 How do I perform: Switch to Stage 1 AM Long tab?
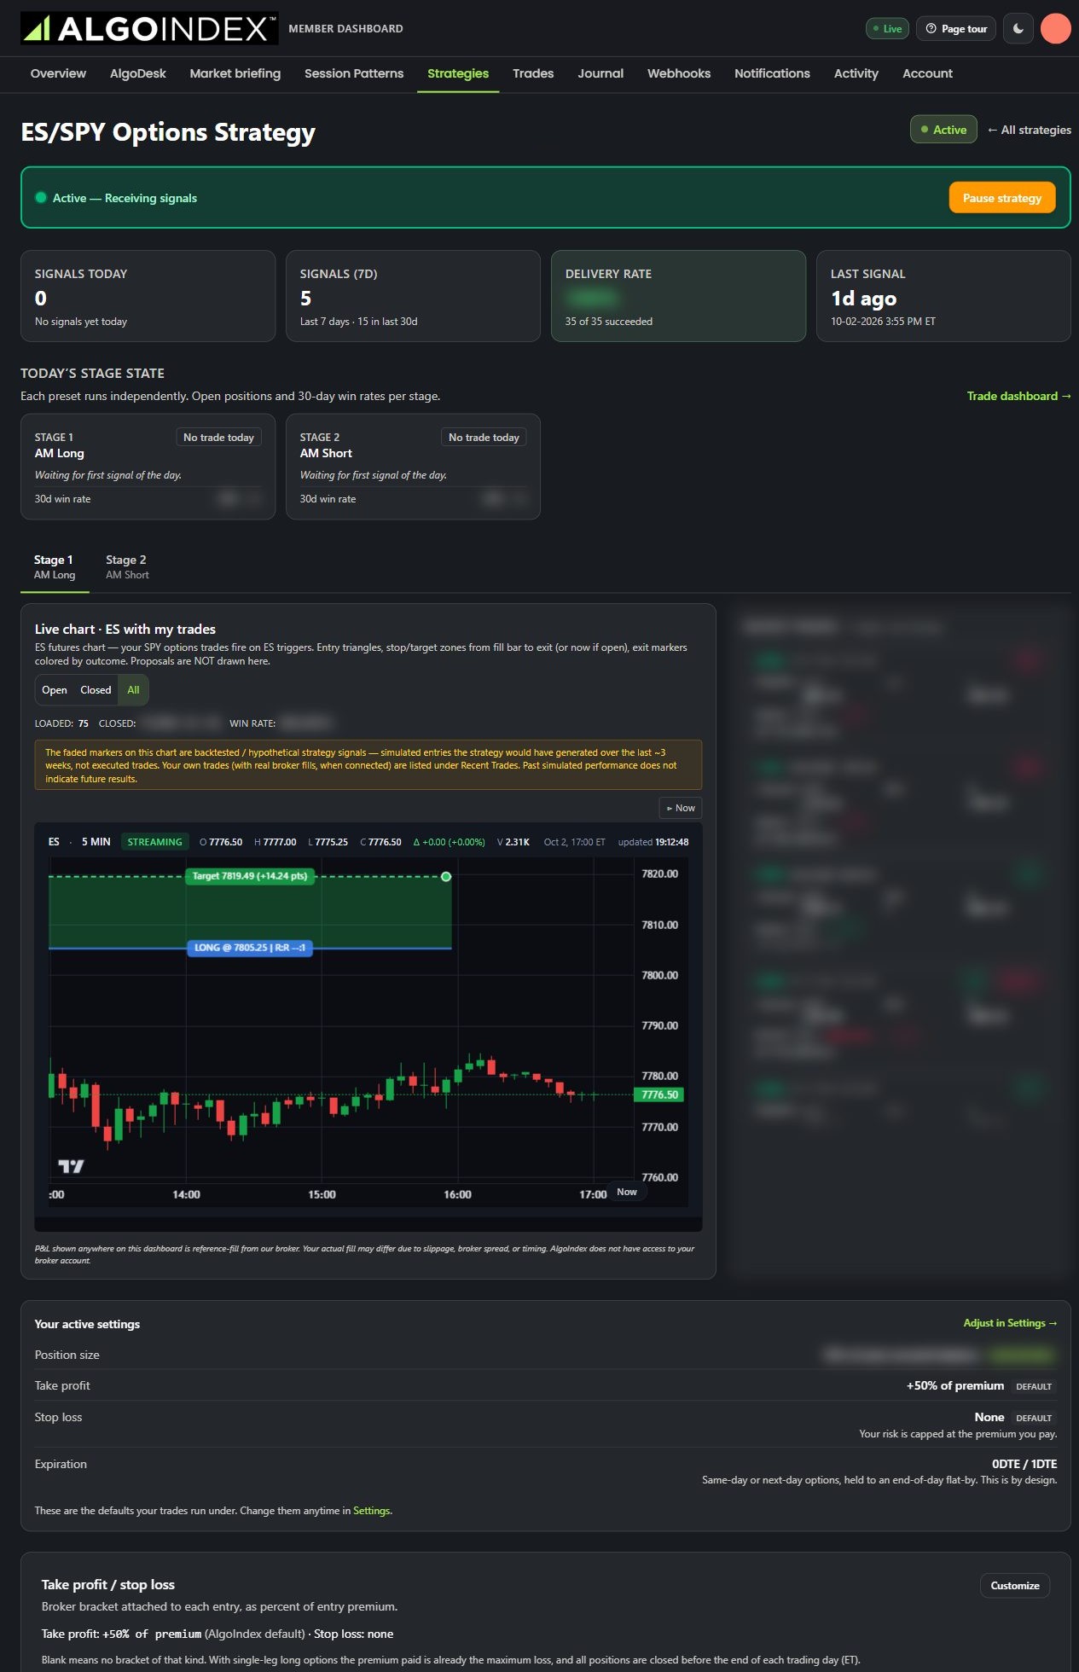click(55, 566)
